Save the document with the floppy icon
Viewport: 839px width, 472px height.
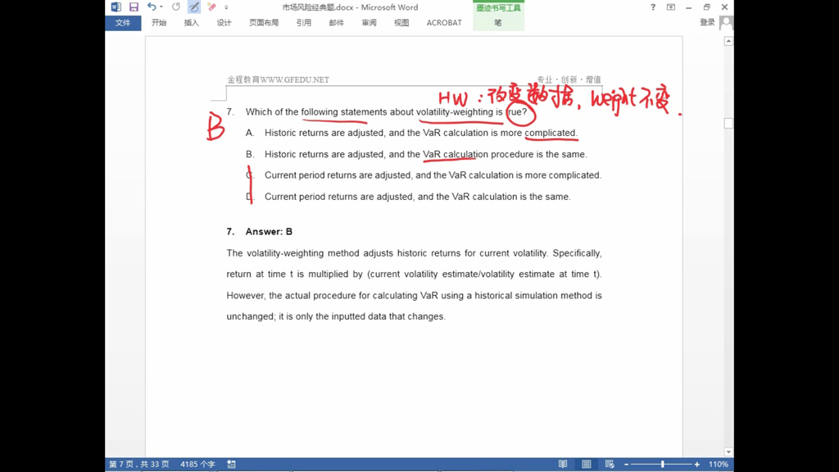tap(134, 7)
